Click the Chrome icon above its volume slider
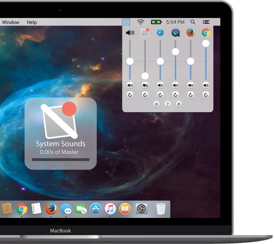Image resolution: width=274 pixels, height=244 pixels. coord(206,33)
